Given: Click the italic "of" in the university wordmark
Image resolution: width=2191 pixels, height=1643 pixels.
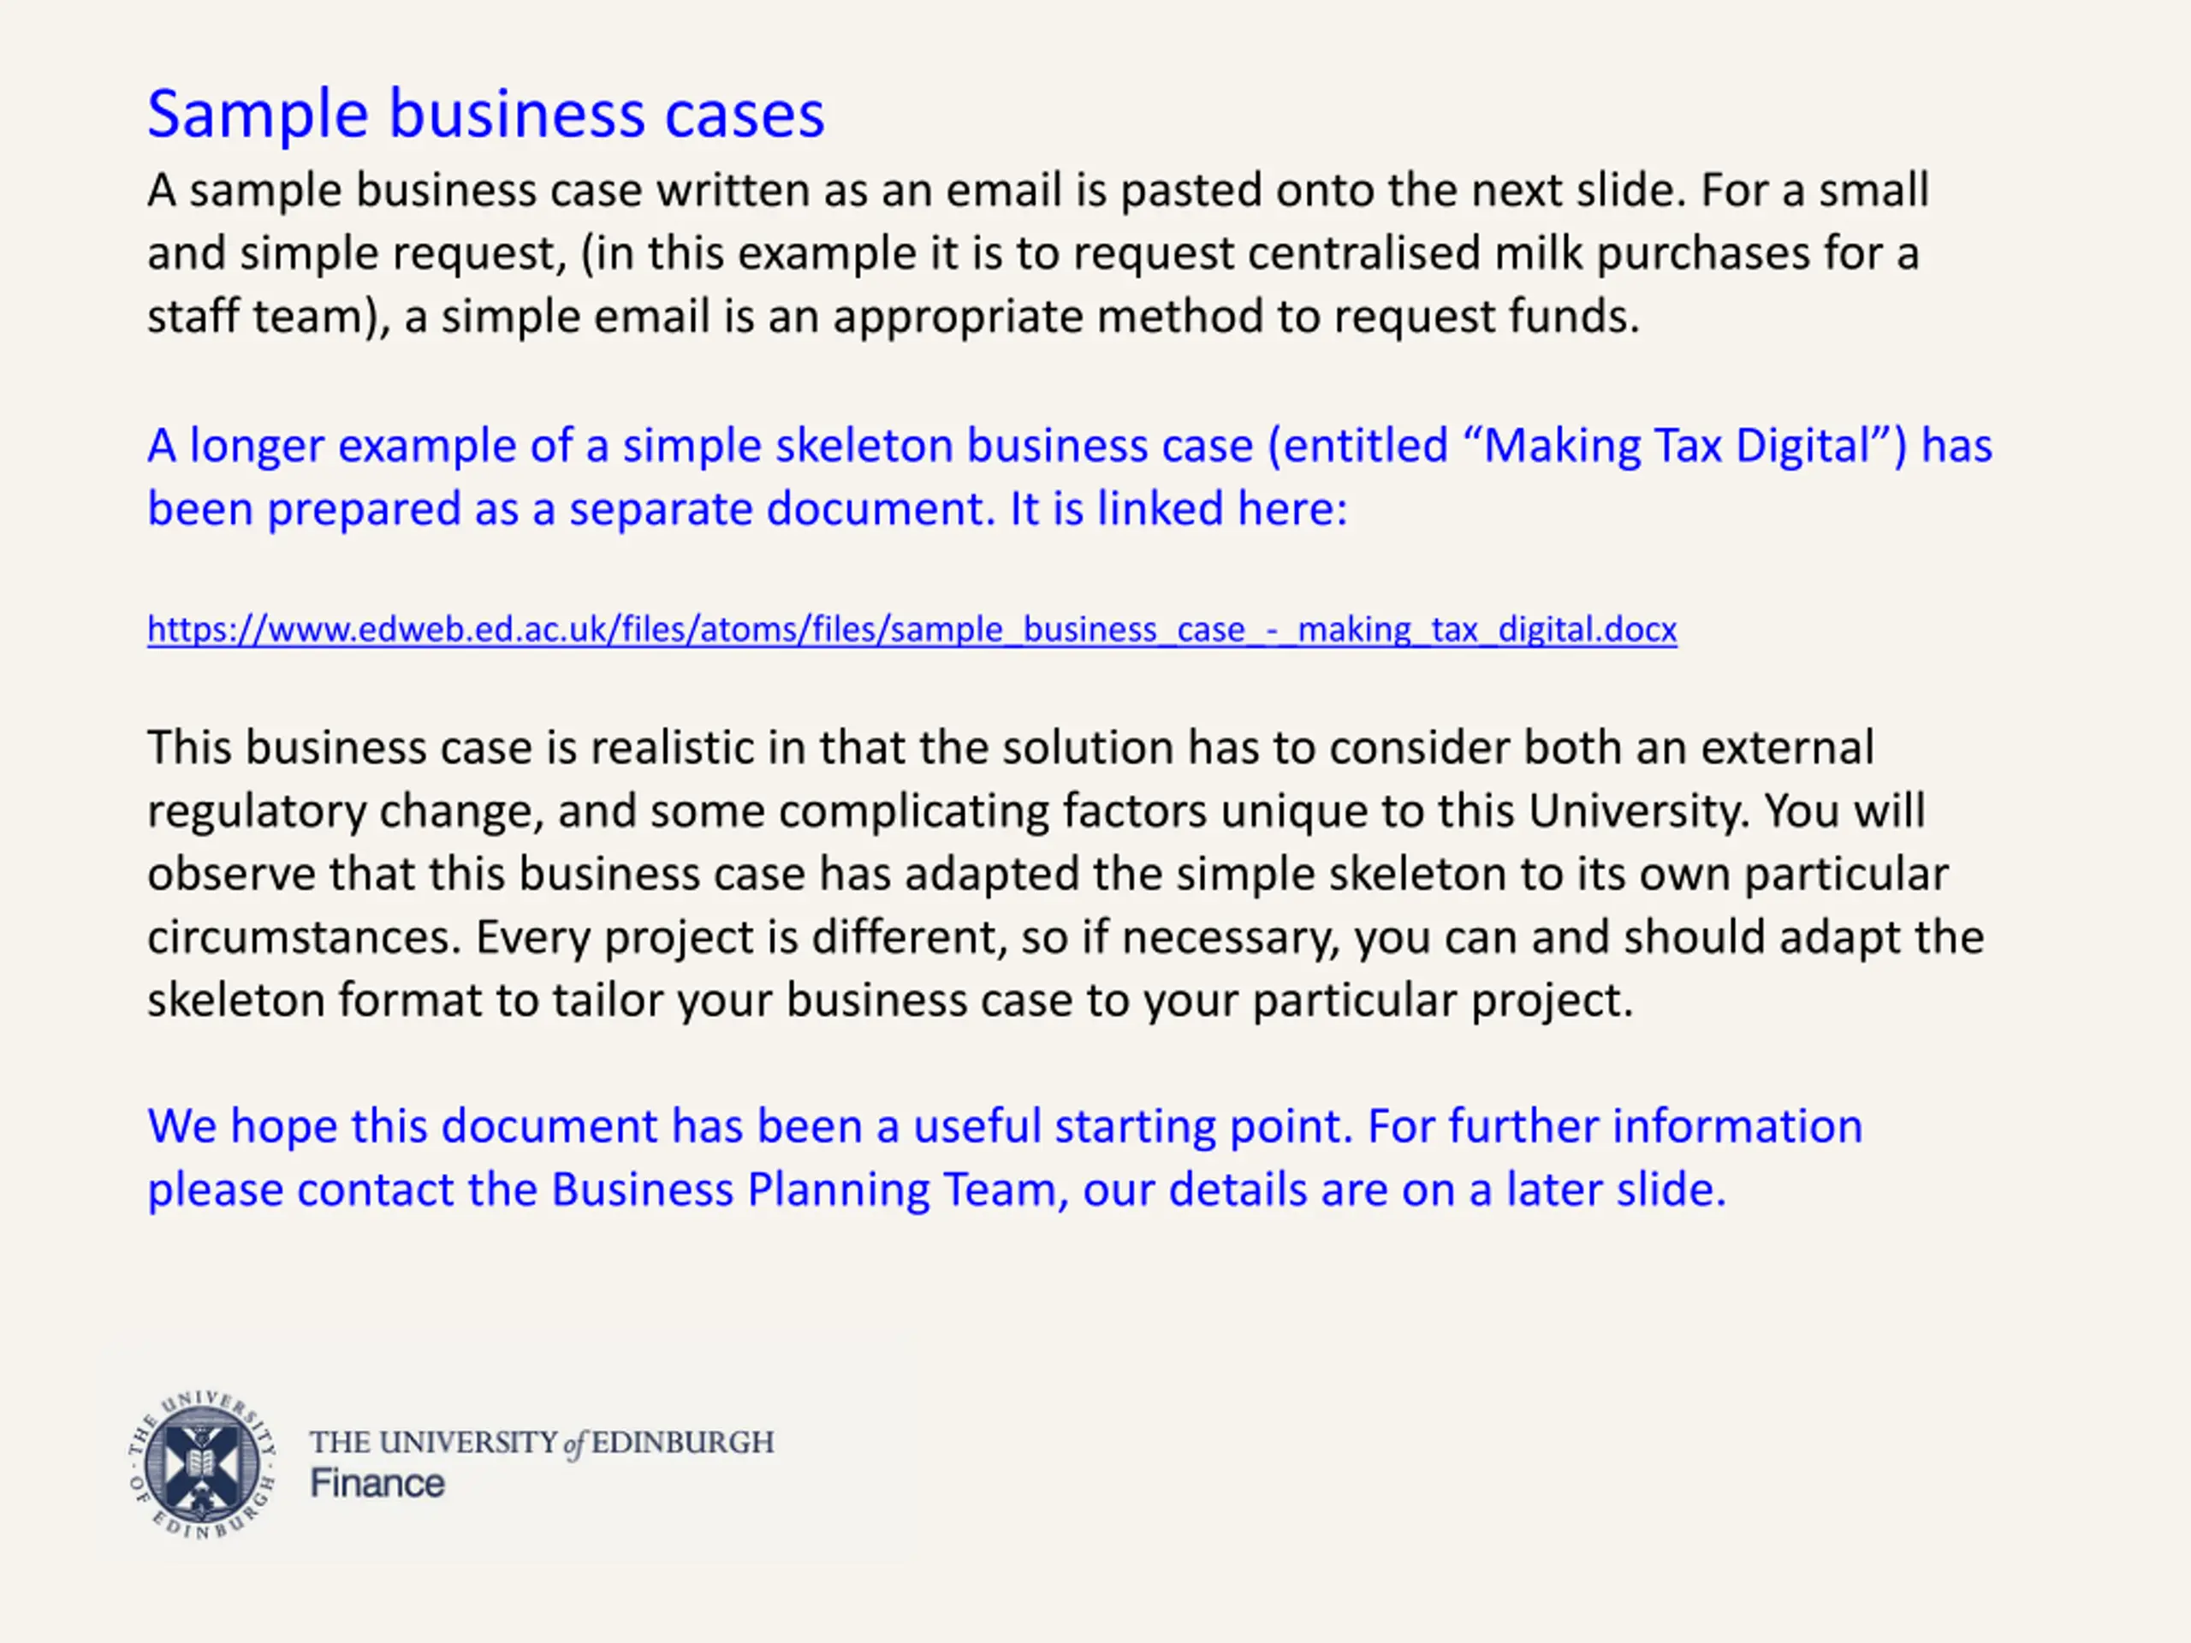Looking at the screenshot, I should point(574,1444).
